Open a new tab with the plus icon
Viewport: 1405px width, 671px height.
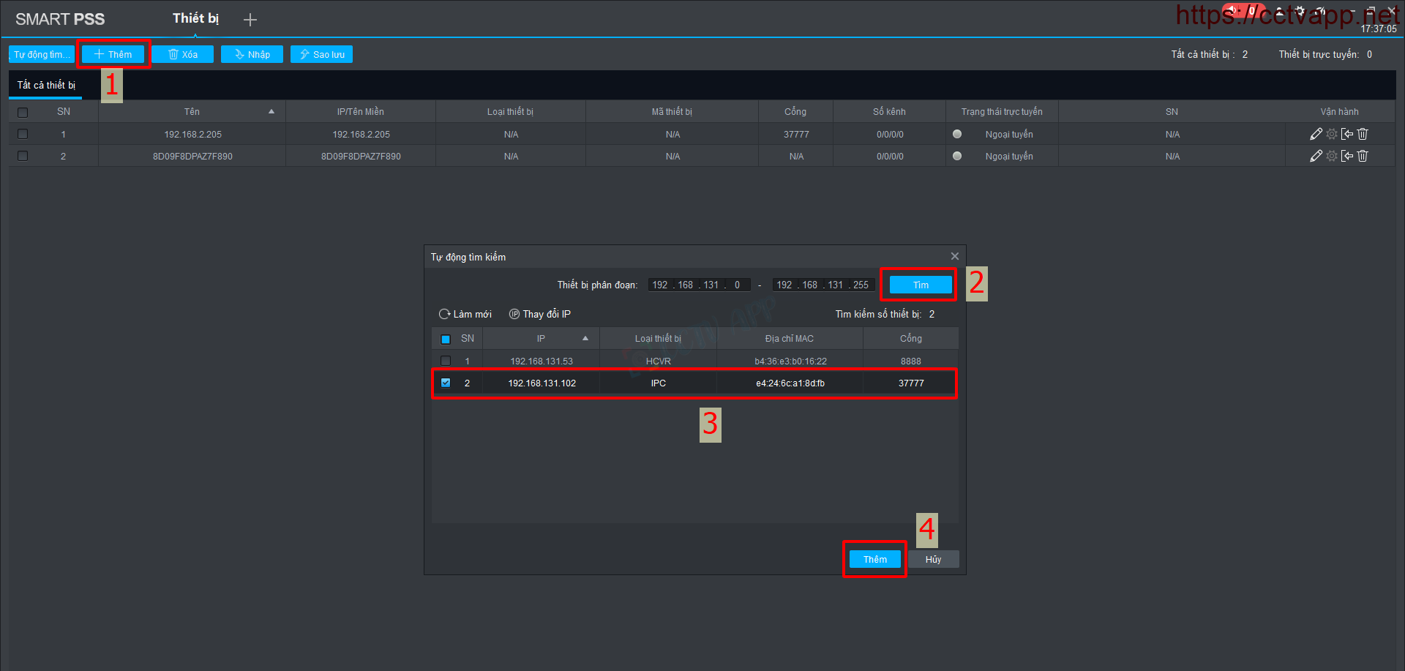click(250, 20)
